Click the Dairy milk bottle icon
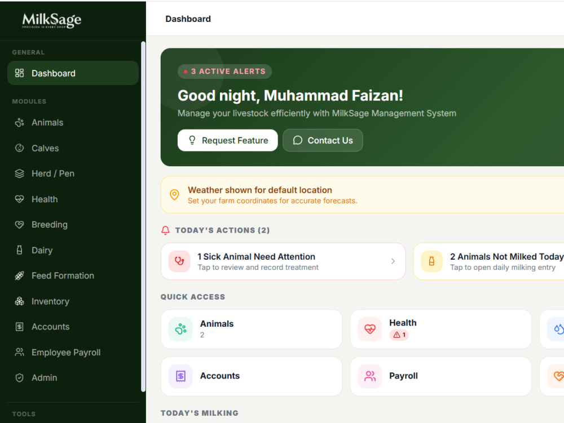Image resolution: width=564 pixels, height=423 pixels. [x=19, y=250]
